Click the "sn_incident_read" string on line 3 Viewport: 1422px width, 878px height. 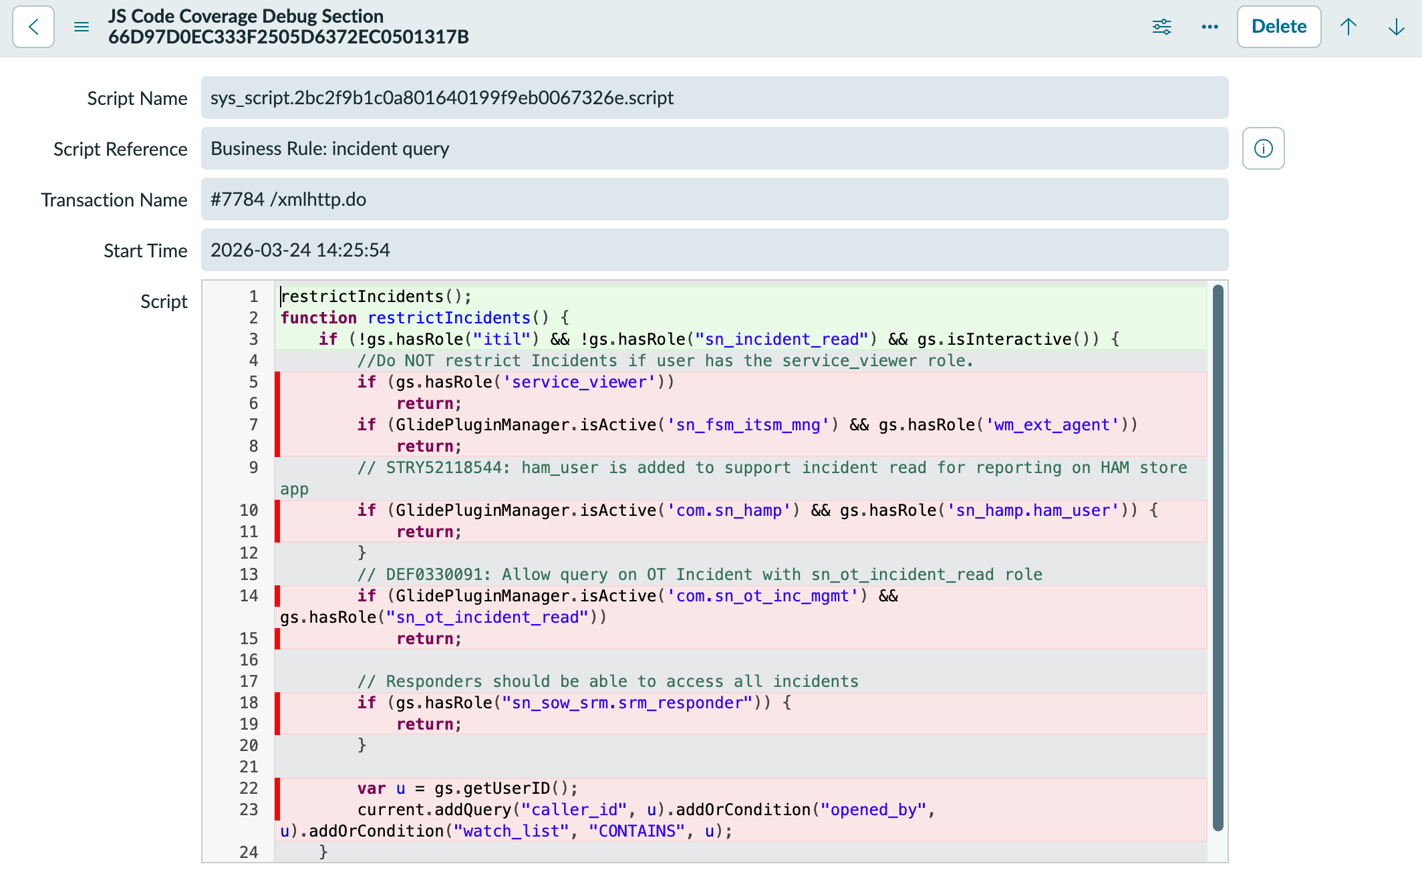coord(782,339)
